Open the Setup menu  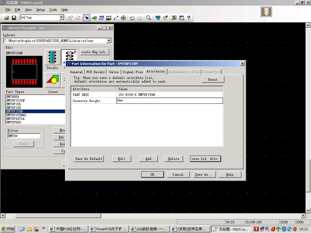tap(40, 10)
